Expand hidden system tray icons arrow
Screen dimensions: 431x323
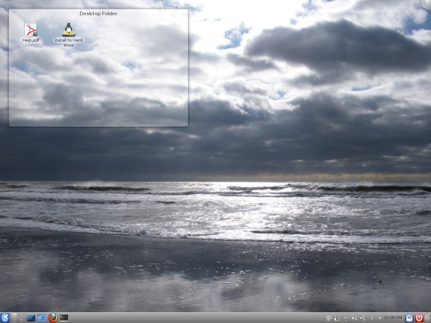click(x=380, y=318)
